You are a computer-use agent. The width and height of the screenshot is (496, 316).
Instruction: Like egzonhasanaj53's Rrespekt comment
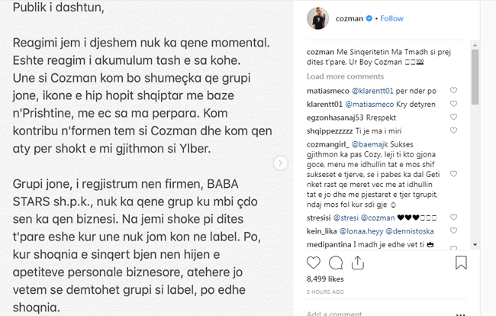pos(453,117)
